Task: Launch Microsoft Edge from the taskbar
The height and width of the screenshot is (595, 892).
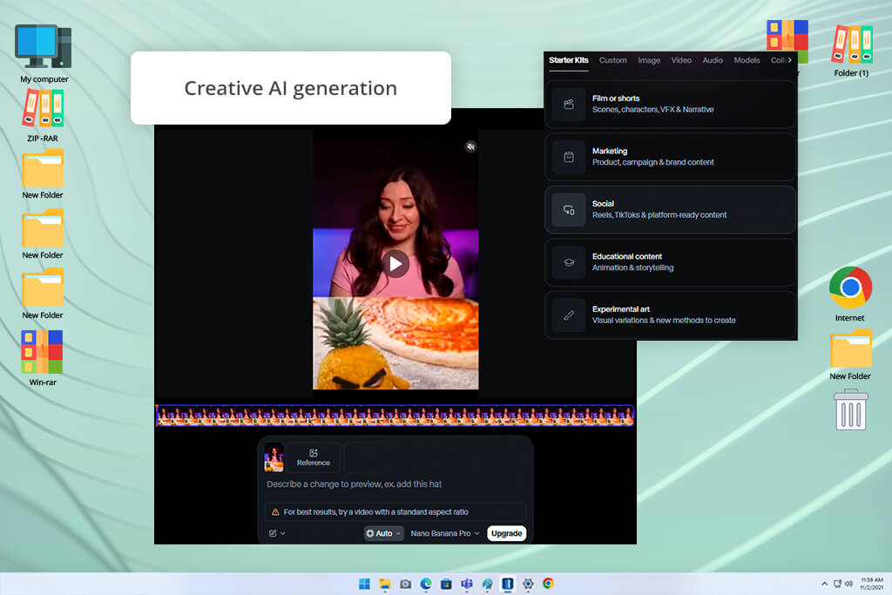Action: coord(425,584)
